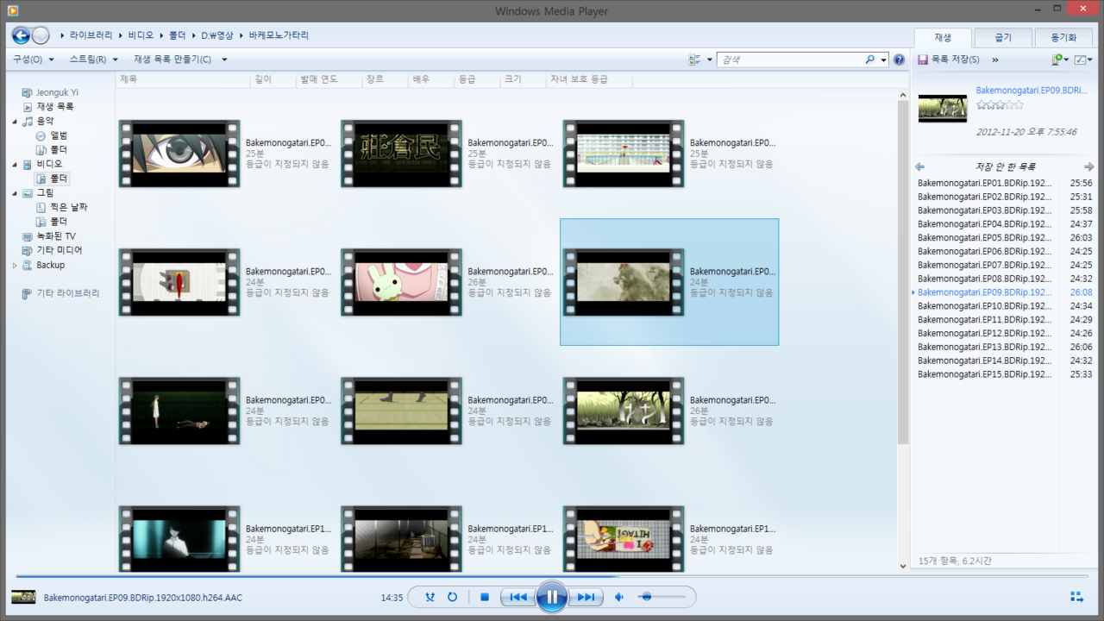Collapse the 그림 tree node
This screenshot has width=1104, height=621.
point(15,193)
